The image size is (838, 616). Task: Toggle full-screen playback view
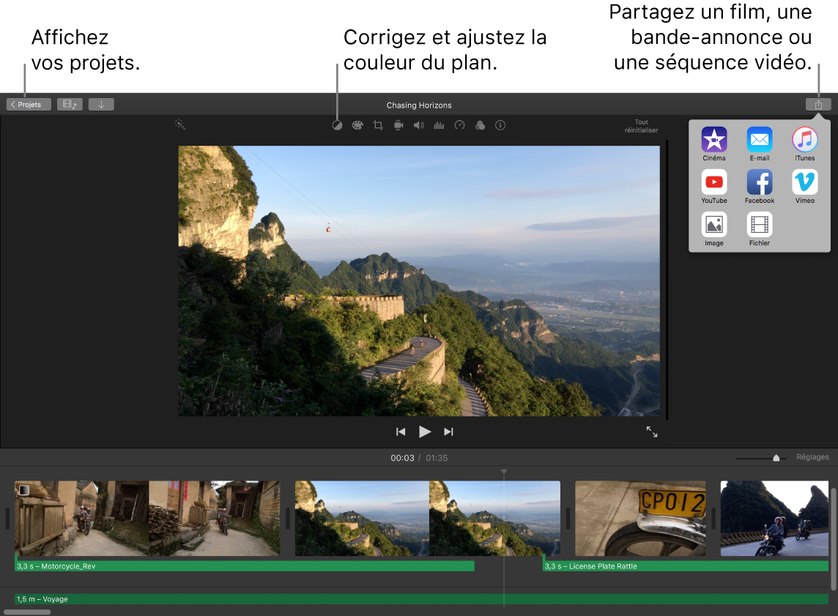tap(652, 431)
